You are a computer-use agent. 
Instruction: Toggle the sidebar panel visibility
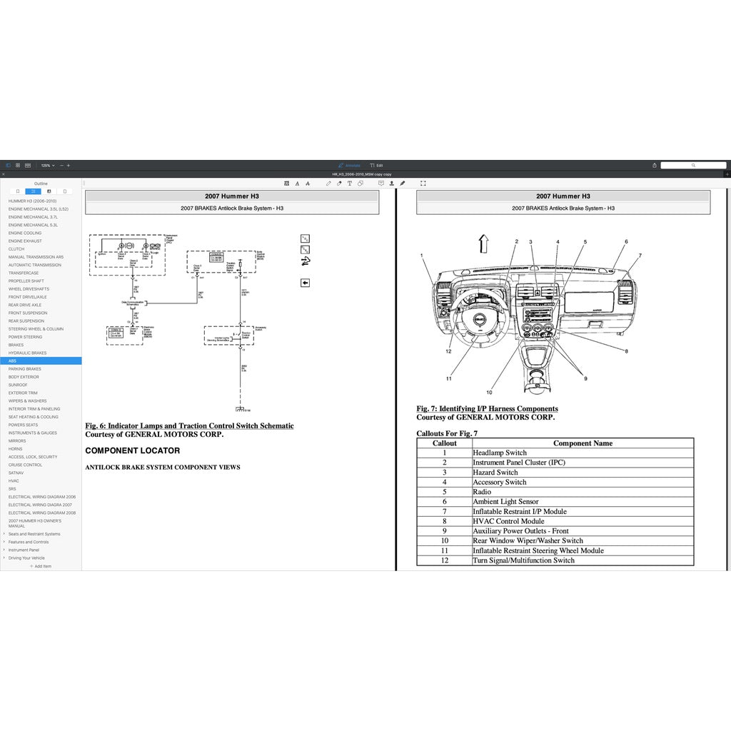pos(8,165)
